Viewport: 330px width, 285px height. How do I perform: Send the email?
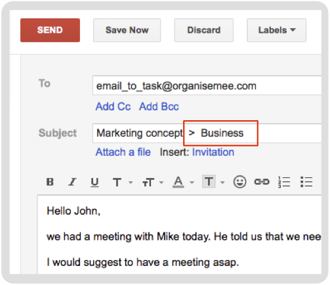pyautogui.click(x=50, y=30)
